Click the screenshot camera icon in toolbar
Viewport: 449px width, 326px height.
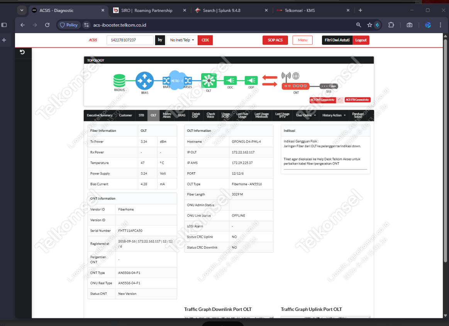pyautogui.click(x=410, y=25)
